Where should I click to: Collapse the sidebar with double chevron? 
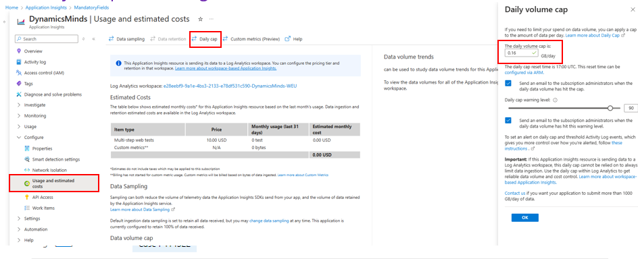tap(93, 39)
